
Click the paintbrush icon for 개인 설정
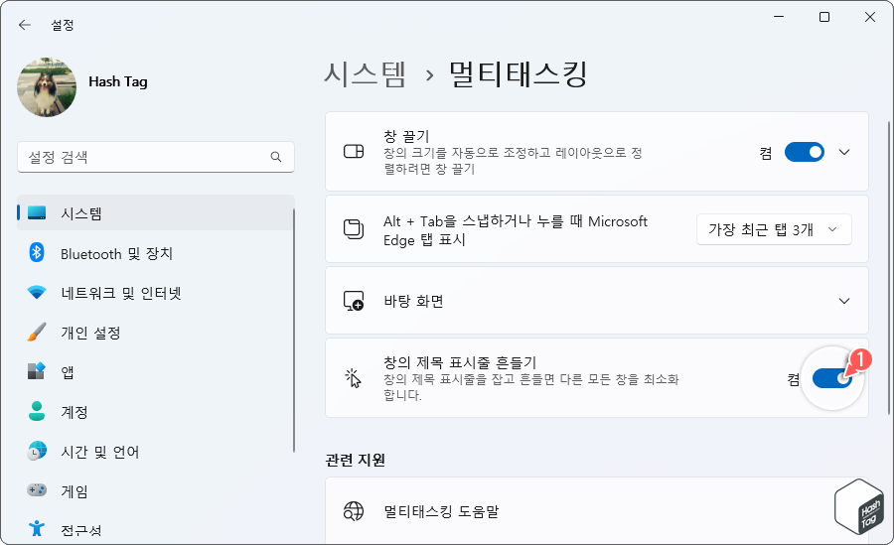pos(37,333)
